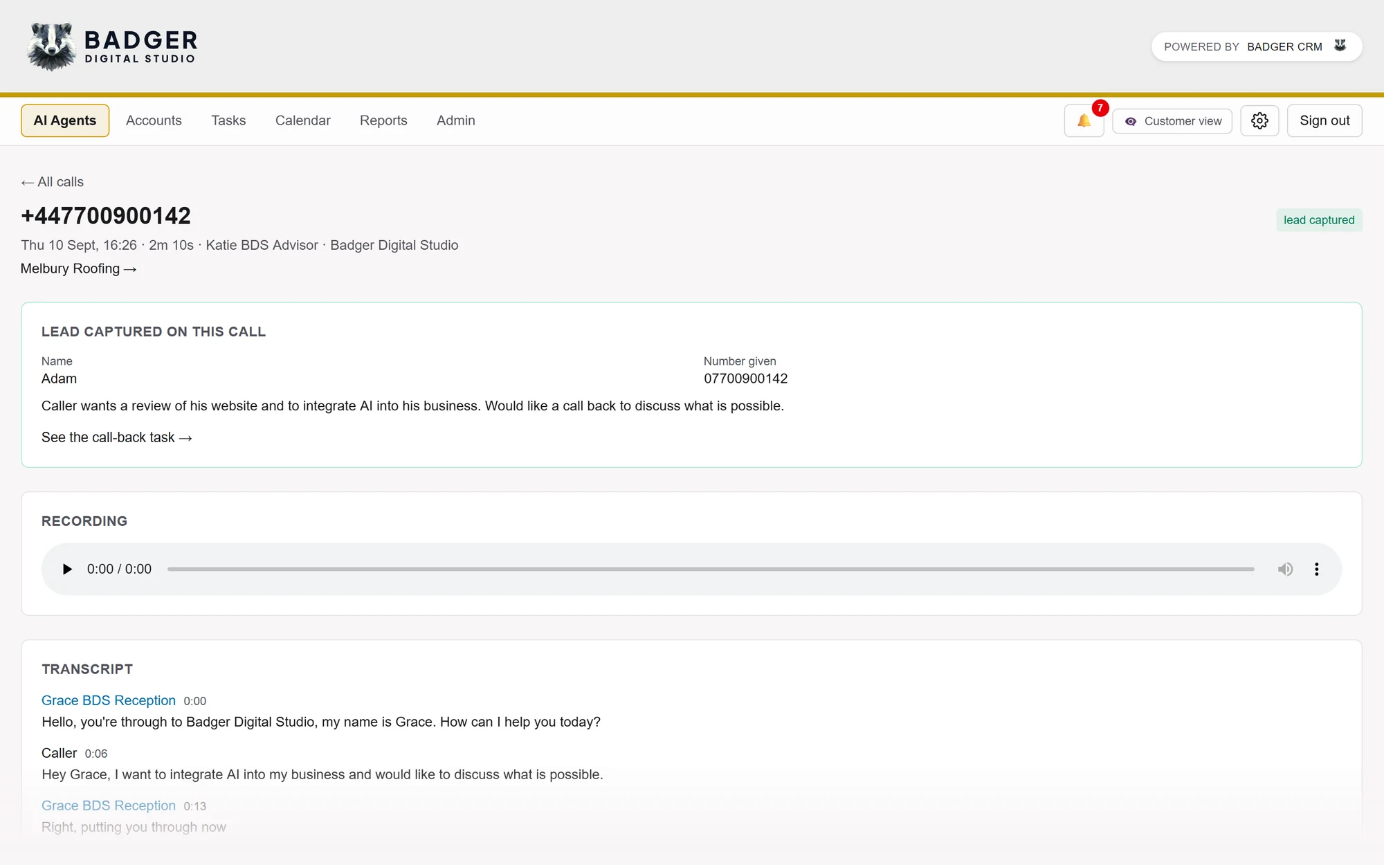Click the Caller label at 0:06

point(59,753)
